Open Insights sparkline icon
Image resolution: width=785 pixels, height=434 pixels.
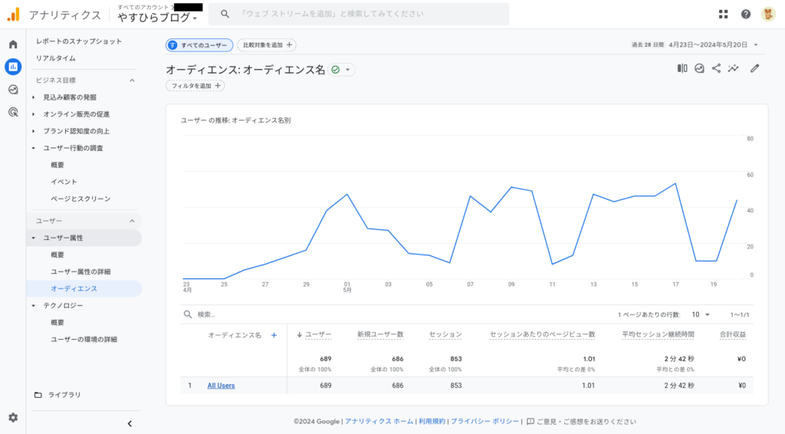coord(734,68)
